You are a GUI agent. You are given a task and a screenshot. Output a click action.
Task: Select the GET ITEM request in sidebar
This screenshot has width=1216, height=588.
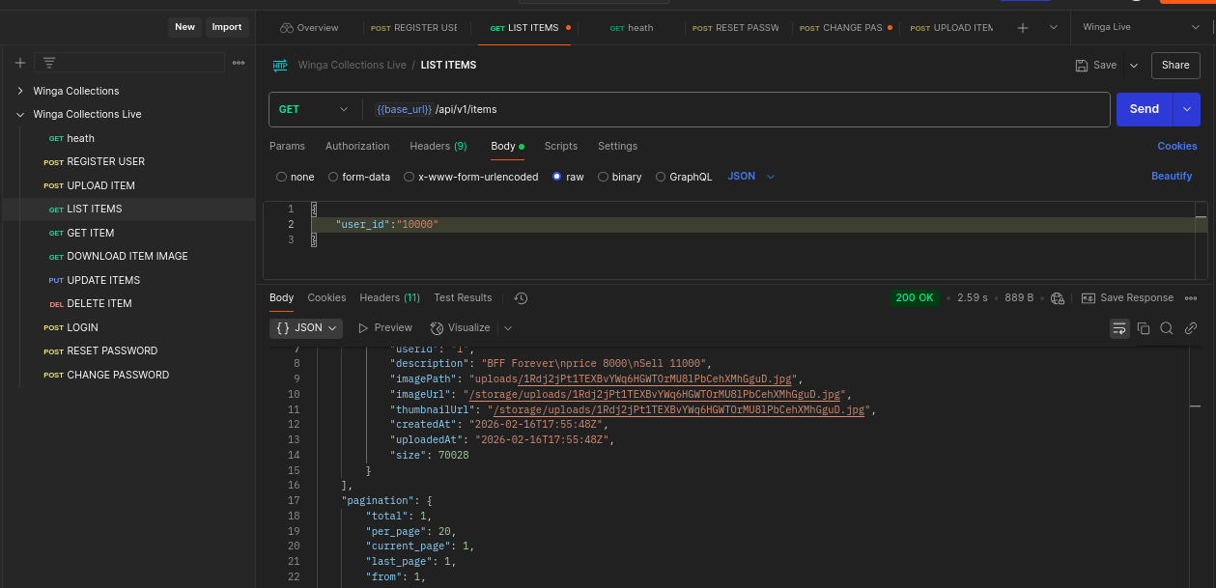(90, 232)
